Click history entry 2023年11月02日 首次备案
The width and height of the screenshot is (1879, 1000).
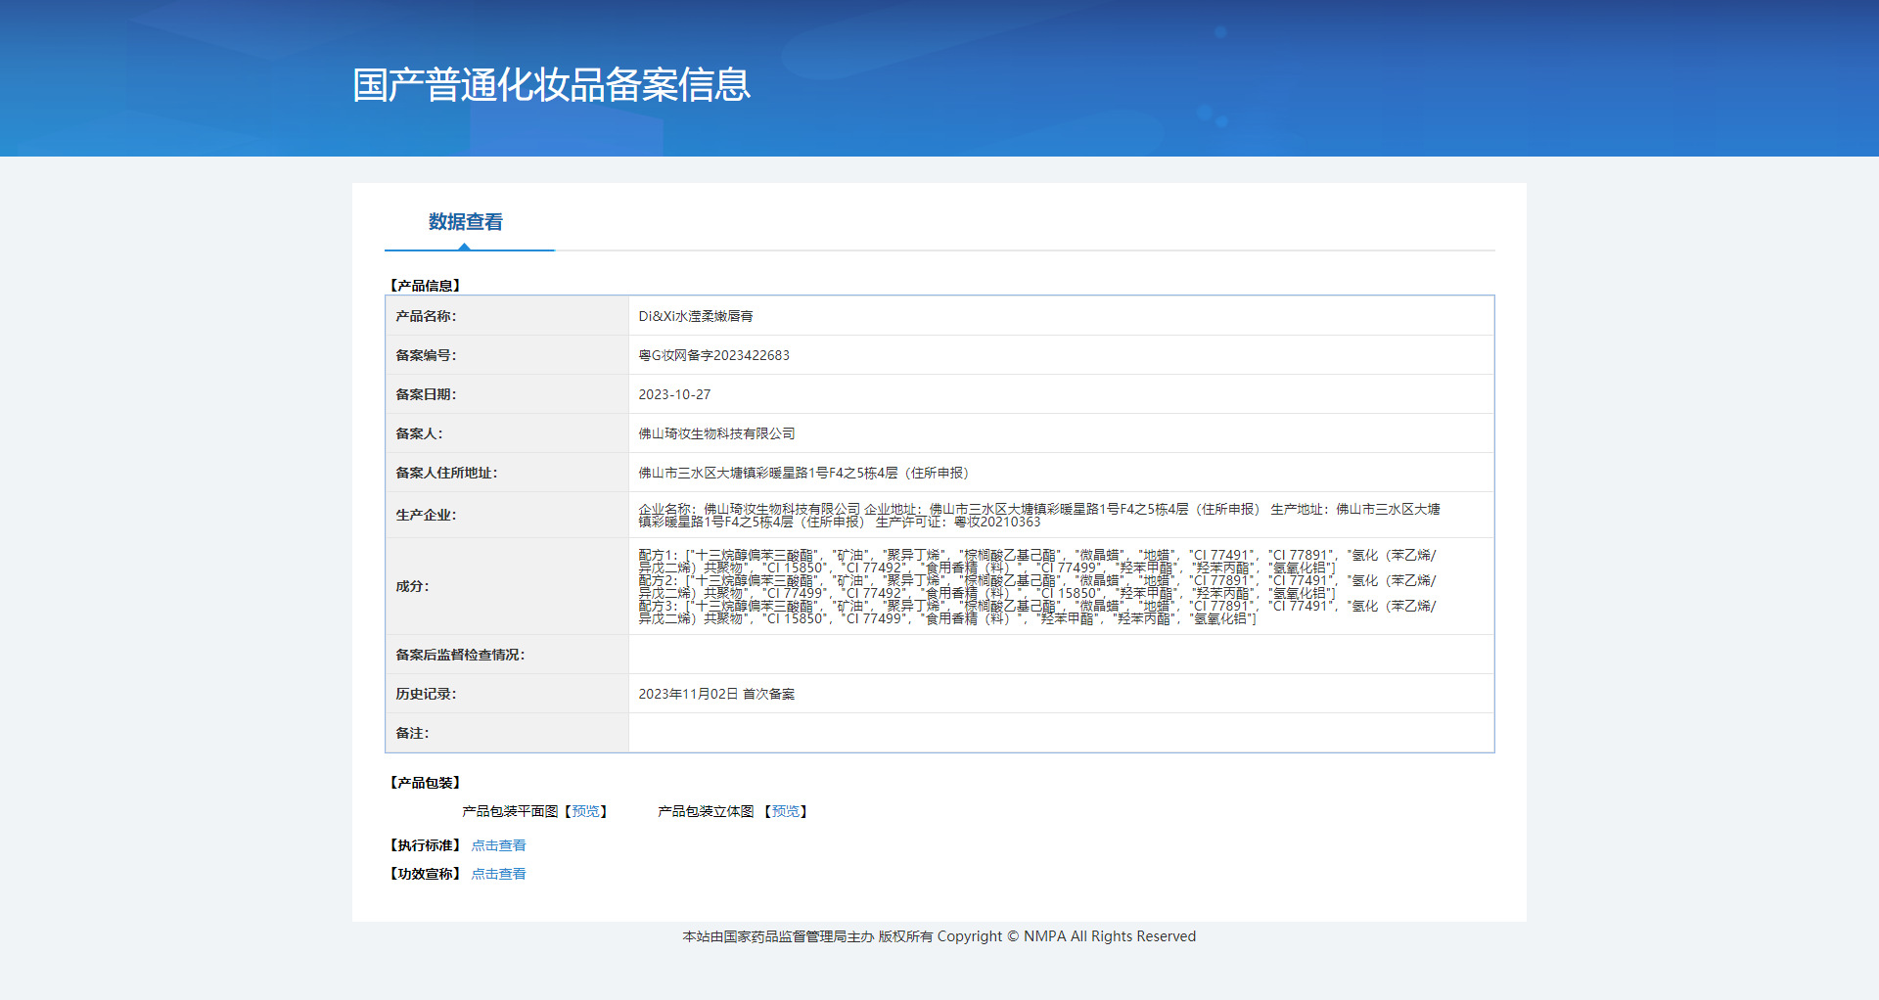[716, 694]
